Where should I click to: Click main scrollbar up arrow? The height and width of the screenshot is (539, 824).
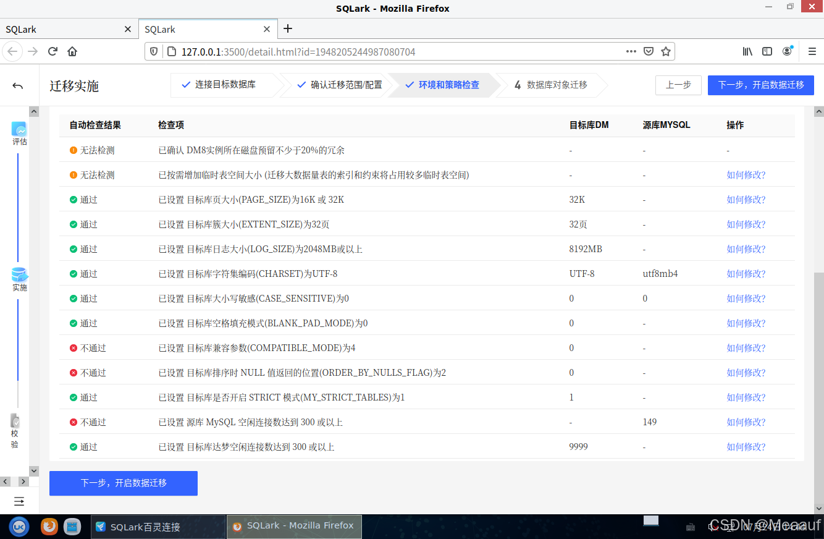pyautogui.click(x=819, y=112)
